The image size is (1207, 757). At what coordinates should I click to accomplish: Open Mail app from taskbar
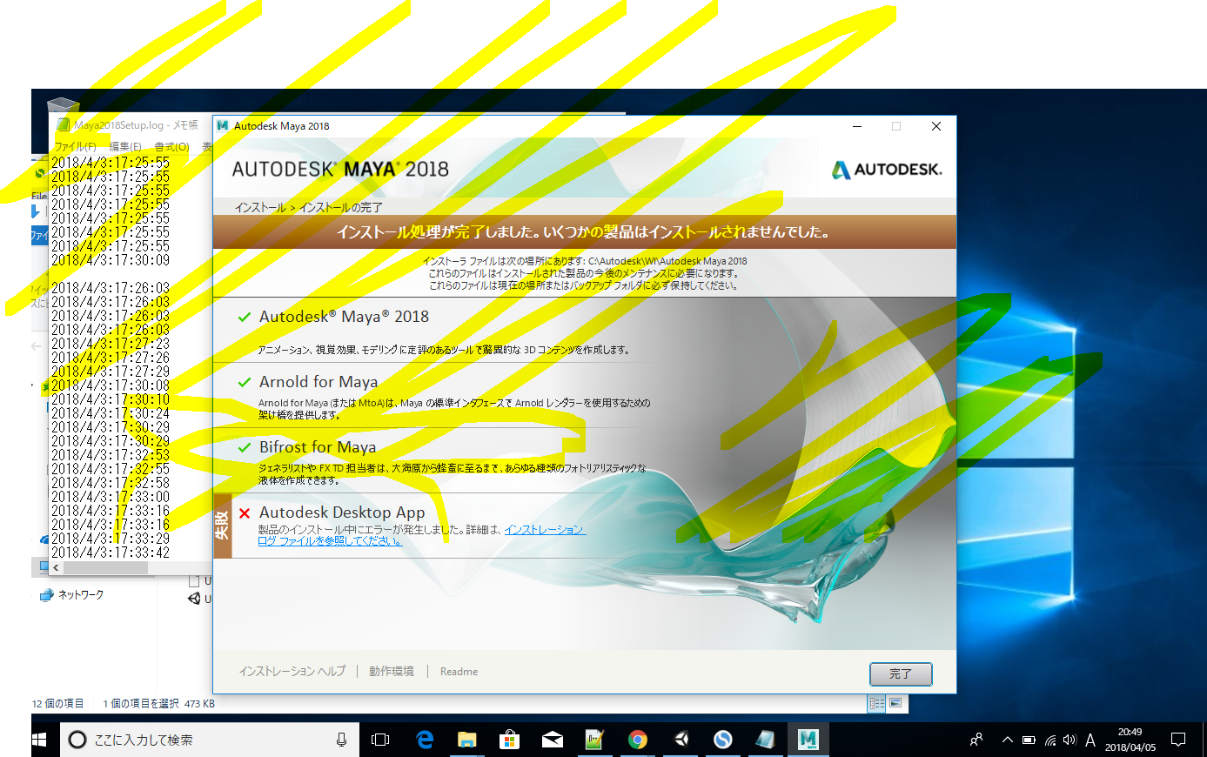tap(553, 740)
